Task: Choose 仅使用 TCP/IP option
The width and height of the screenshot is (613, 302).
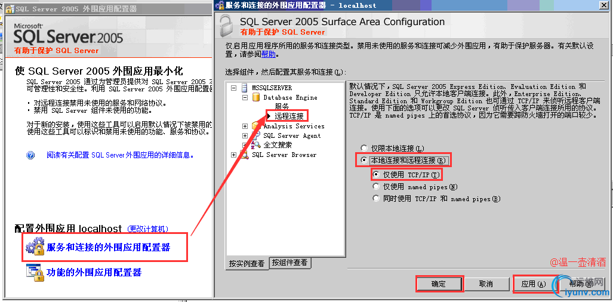Action: [376, 174]
